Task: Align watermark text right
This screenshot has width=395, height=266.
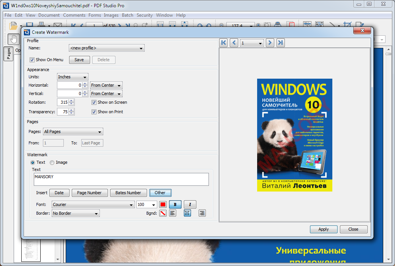Action: pos(202,213)
